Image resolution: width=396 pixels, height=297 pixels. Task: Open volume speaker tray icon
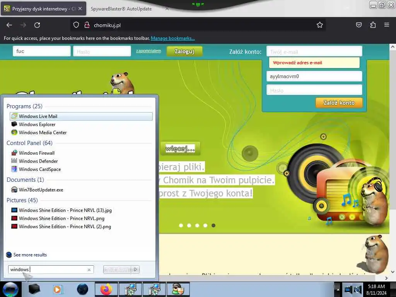click(358, 289)
